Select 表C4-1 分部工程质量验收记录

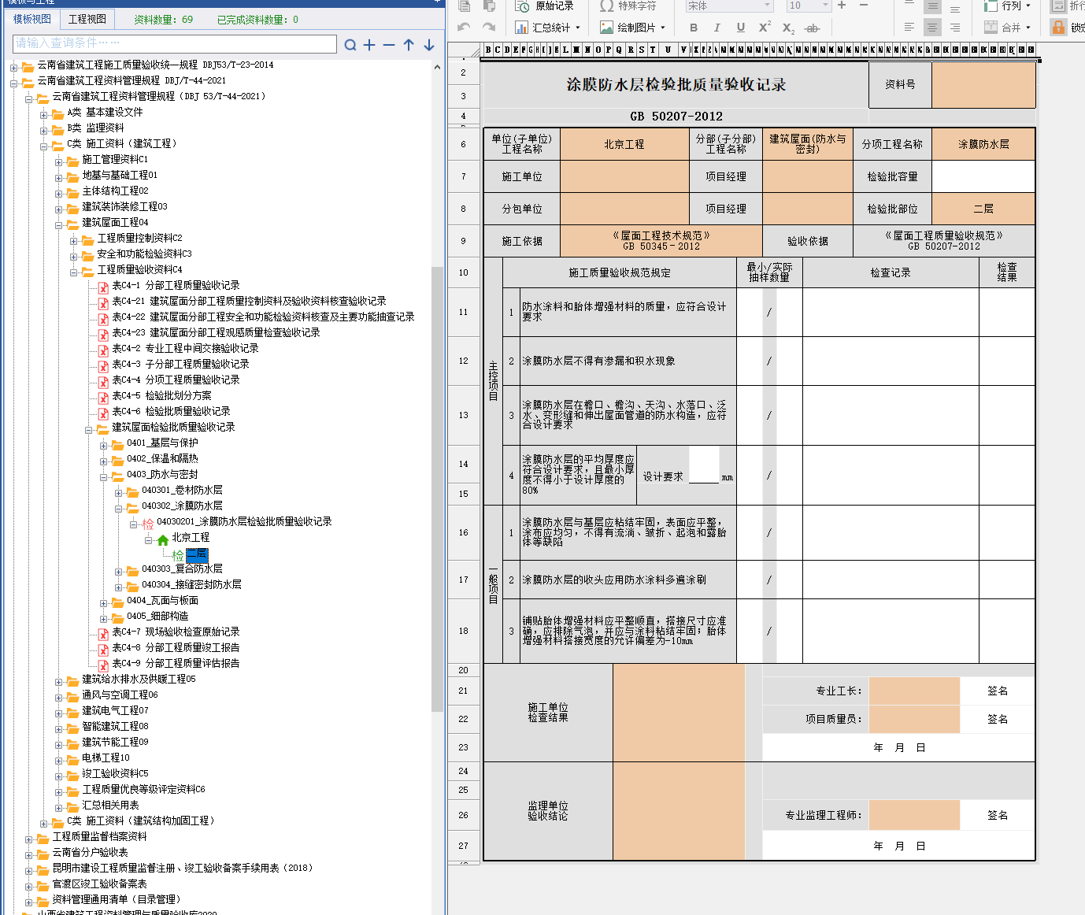[x=176, y=285]
